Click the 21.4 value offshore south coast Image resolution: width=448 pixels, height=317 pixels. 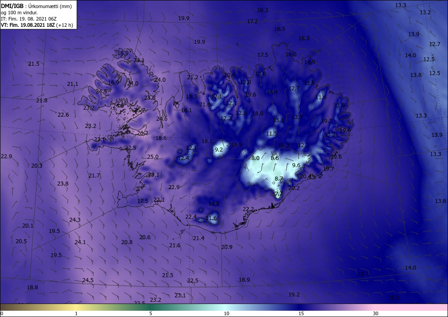[198, 238]
